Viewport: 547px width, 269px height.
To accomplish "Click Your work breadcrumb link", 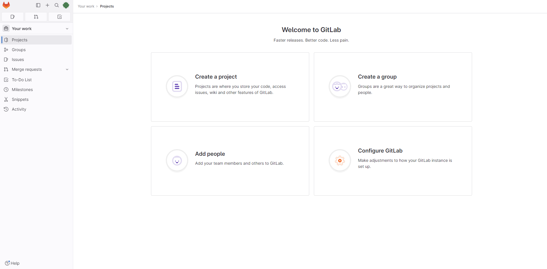I will click(86, 6).
